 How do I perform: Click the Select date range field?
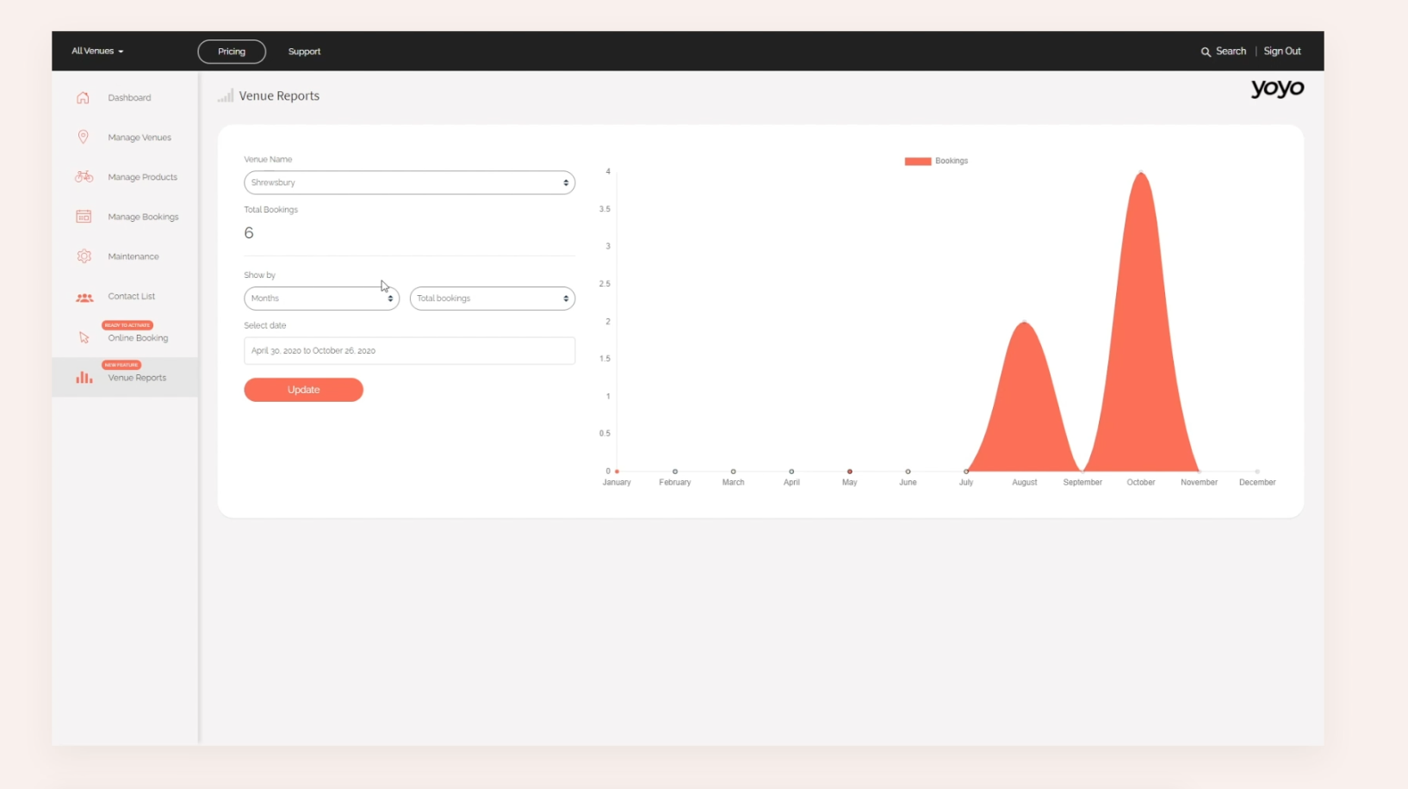[409, 351]
